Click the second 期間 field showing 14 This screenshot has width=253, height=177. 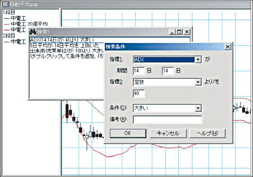[168, 71]
